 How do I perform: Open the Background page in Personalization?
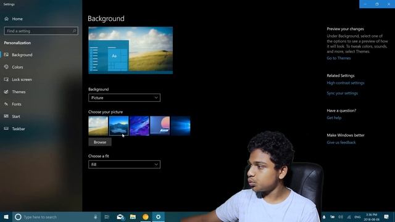coord(22,55)
